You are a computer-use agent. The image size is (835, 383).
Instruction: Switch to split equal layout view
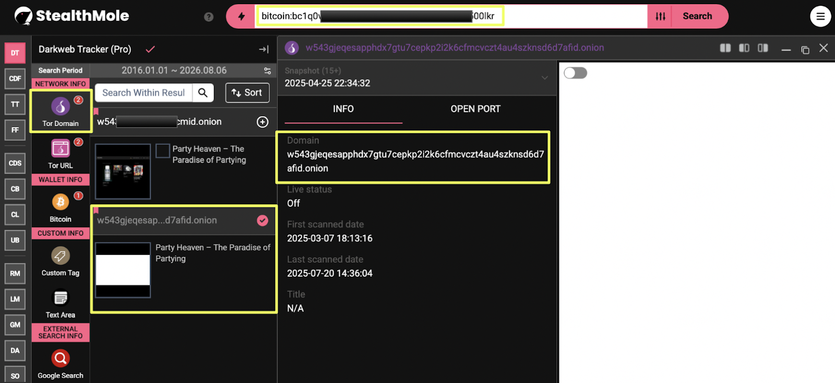(x=725, y=48)
